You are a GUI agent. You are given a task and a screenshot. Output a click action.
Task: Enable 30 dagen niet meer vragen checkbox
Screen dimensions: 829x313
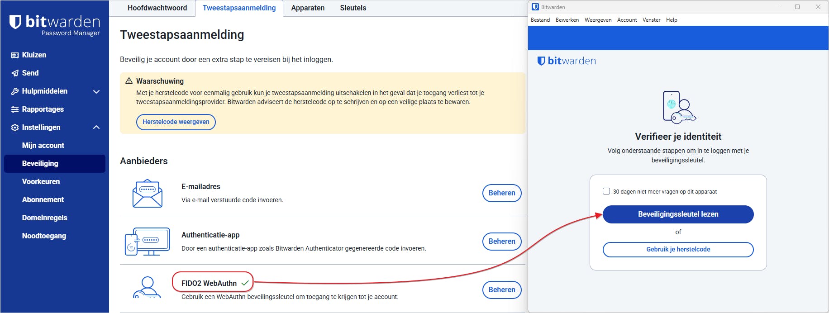[606, 191]
